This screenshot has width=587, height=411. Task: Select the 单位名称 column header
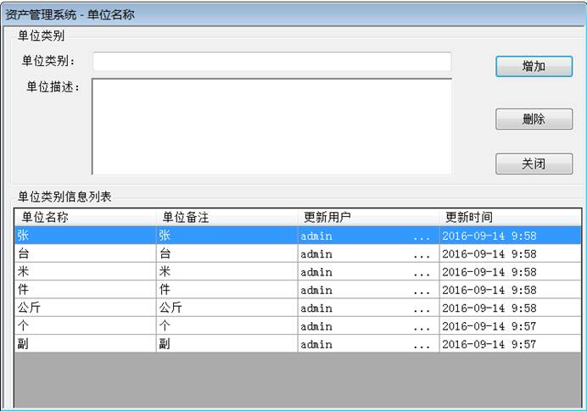click(x=86, y=217)
